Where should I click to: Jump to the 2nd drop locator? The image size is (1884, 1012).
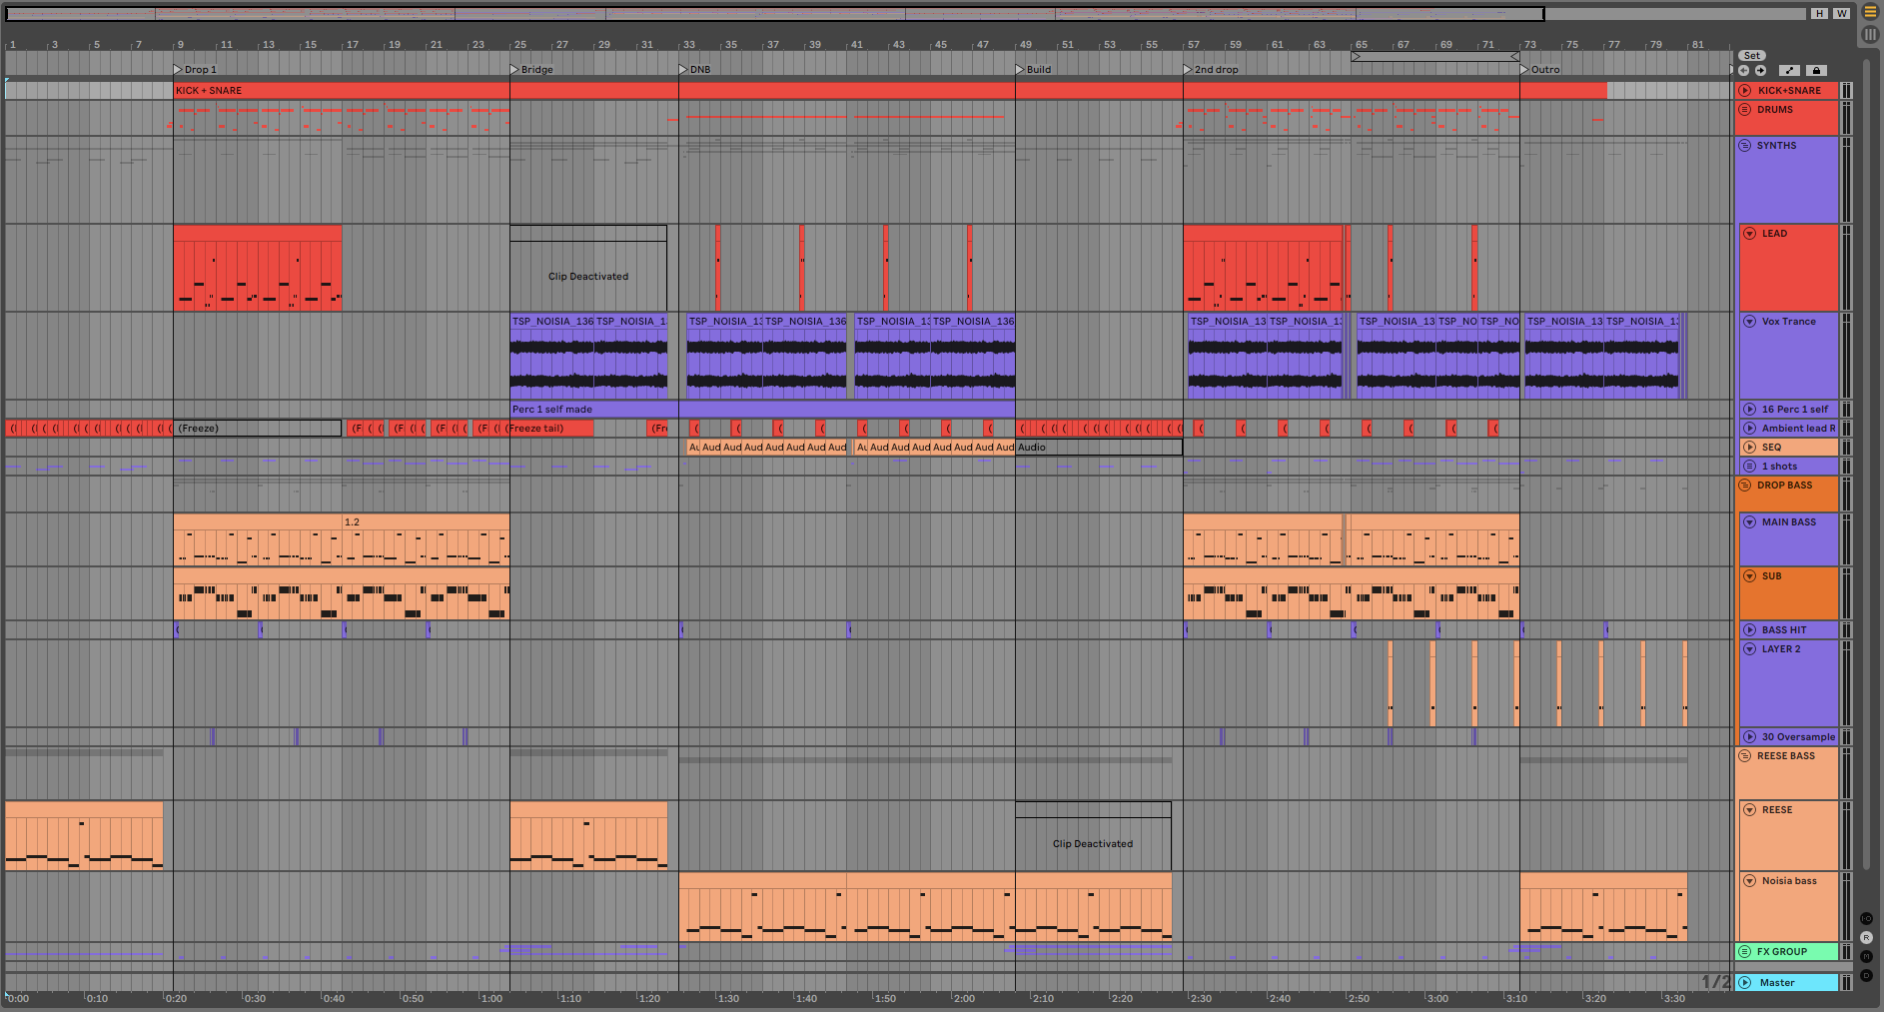pos(1212,70)
